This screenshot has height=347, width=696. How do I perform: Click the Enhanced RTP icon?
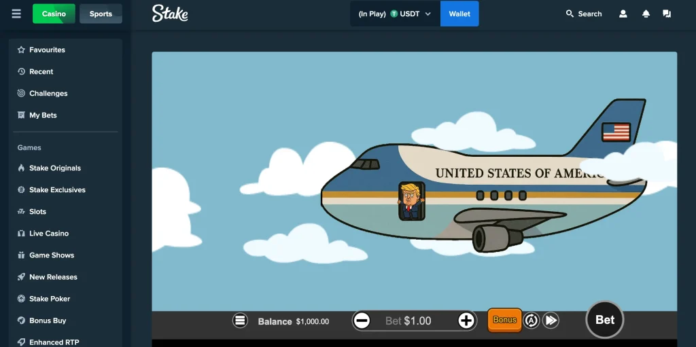click(x=21, y=342)
